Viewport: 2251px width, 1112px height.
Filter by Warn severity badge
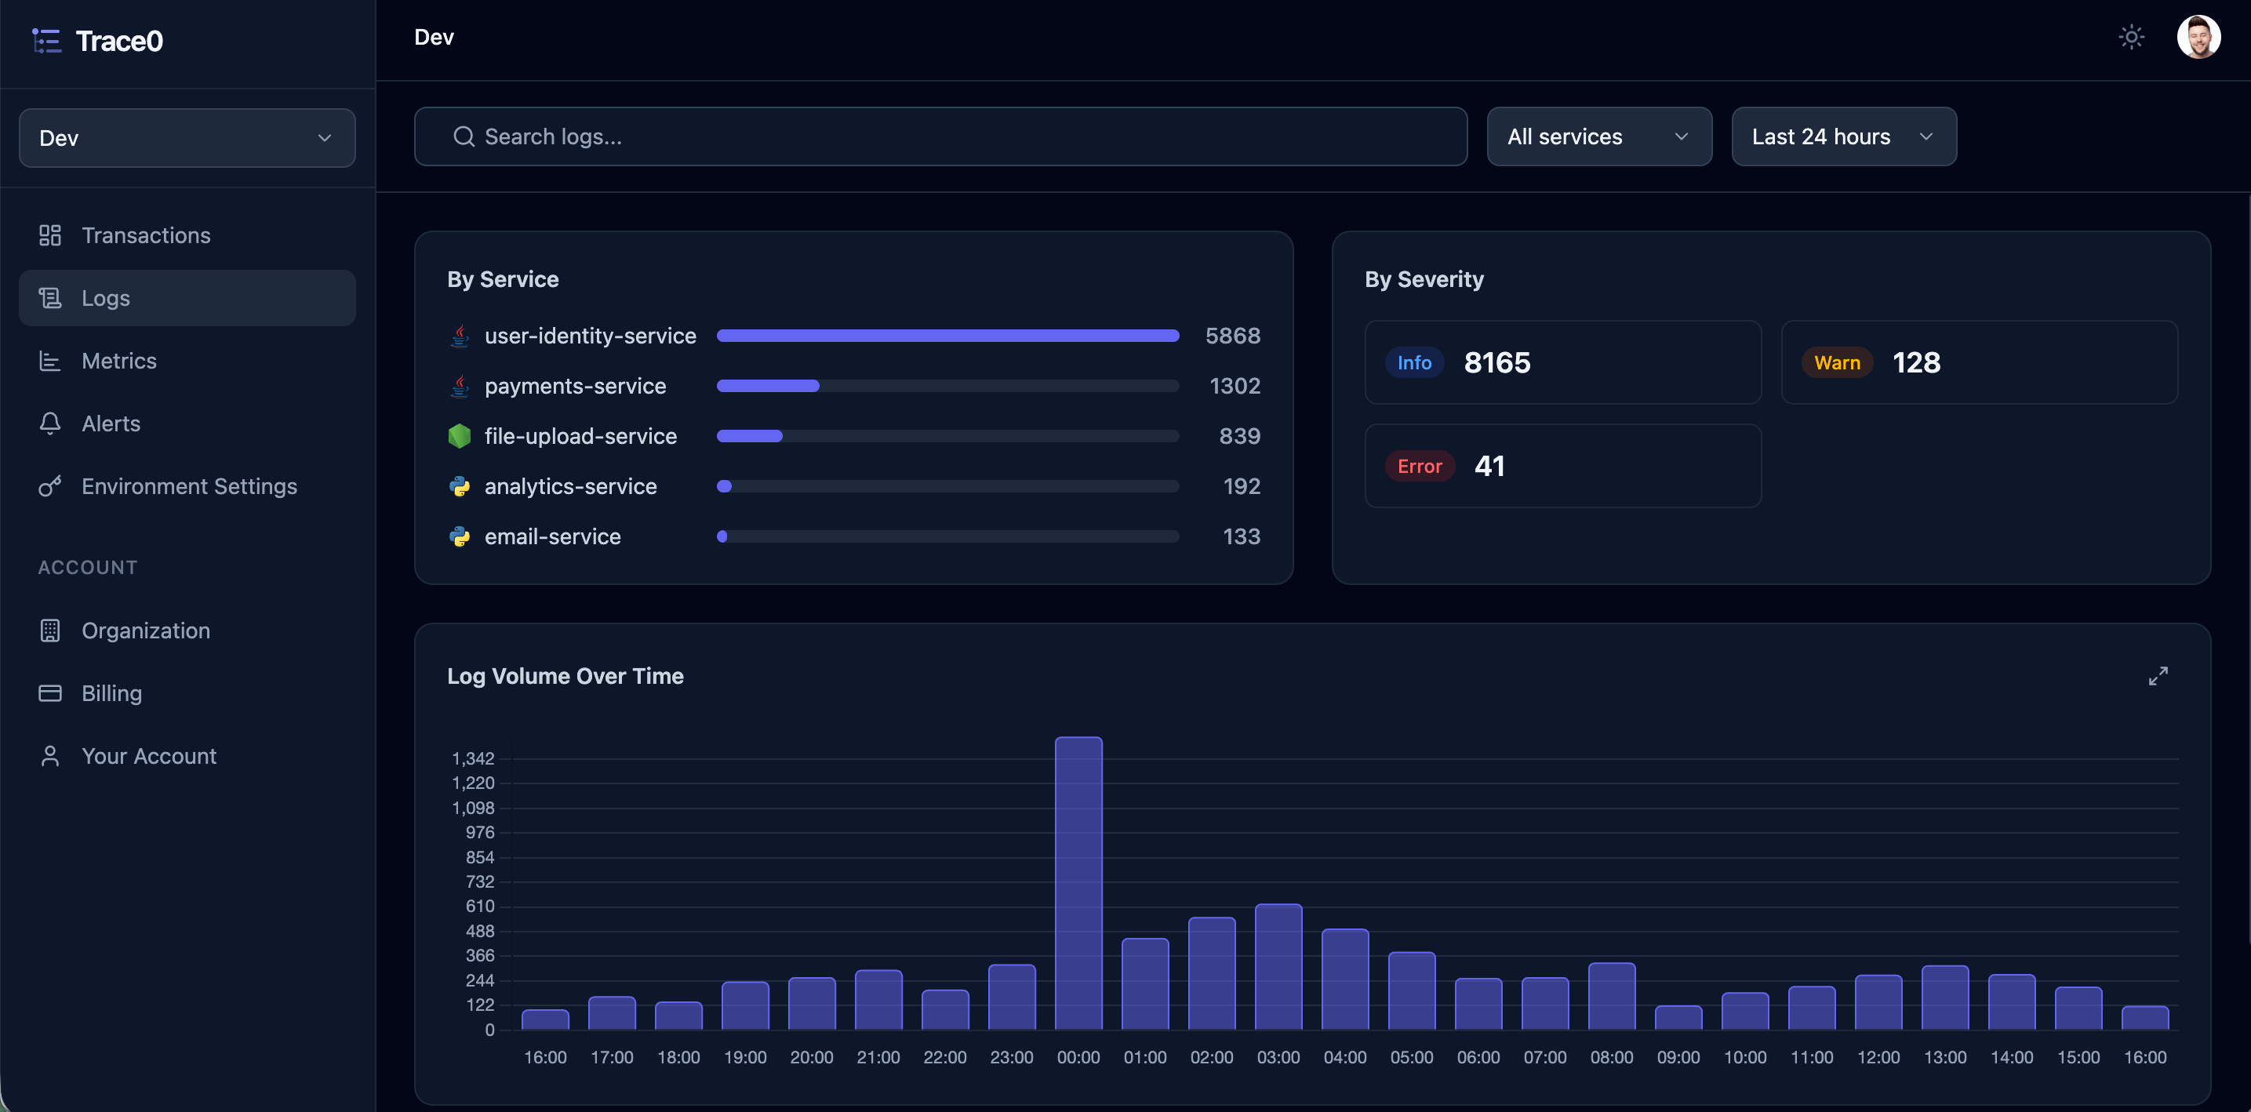coord(1837,362)
